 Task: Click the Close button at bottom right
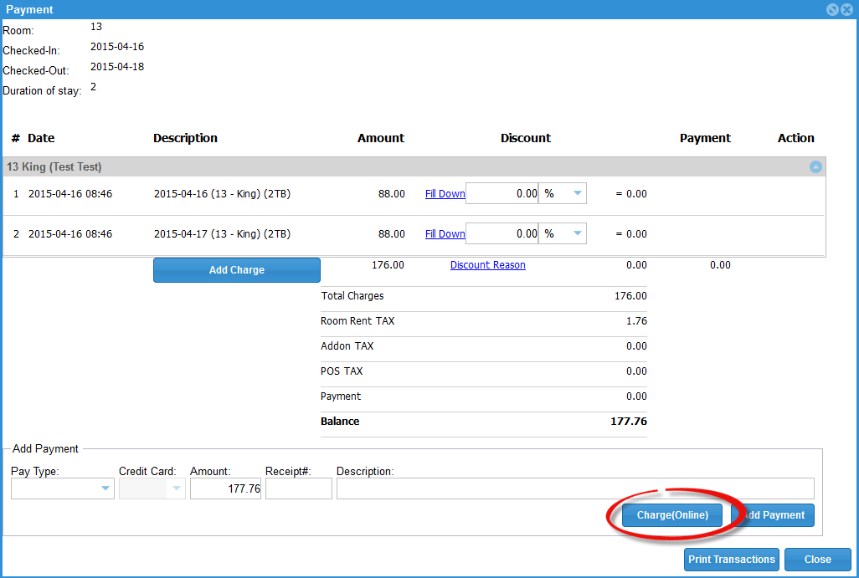tap(817, 560)
